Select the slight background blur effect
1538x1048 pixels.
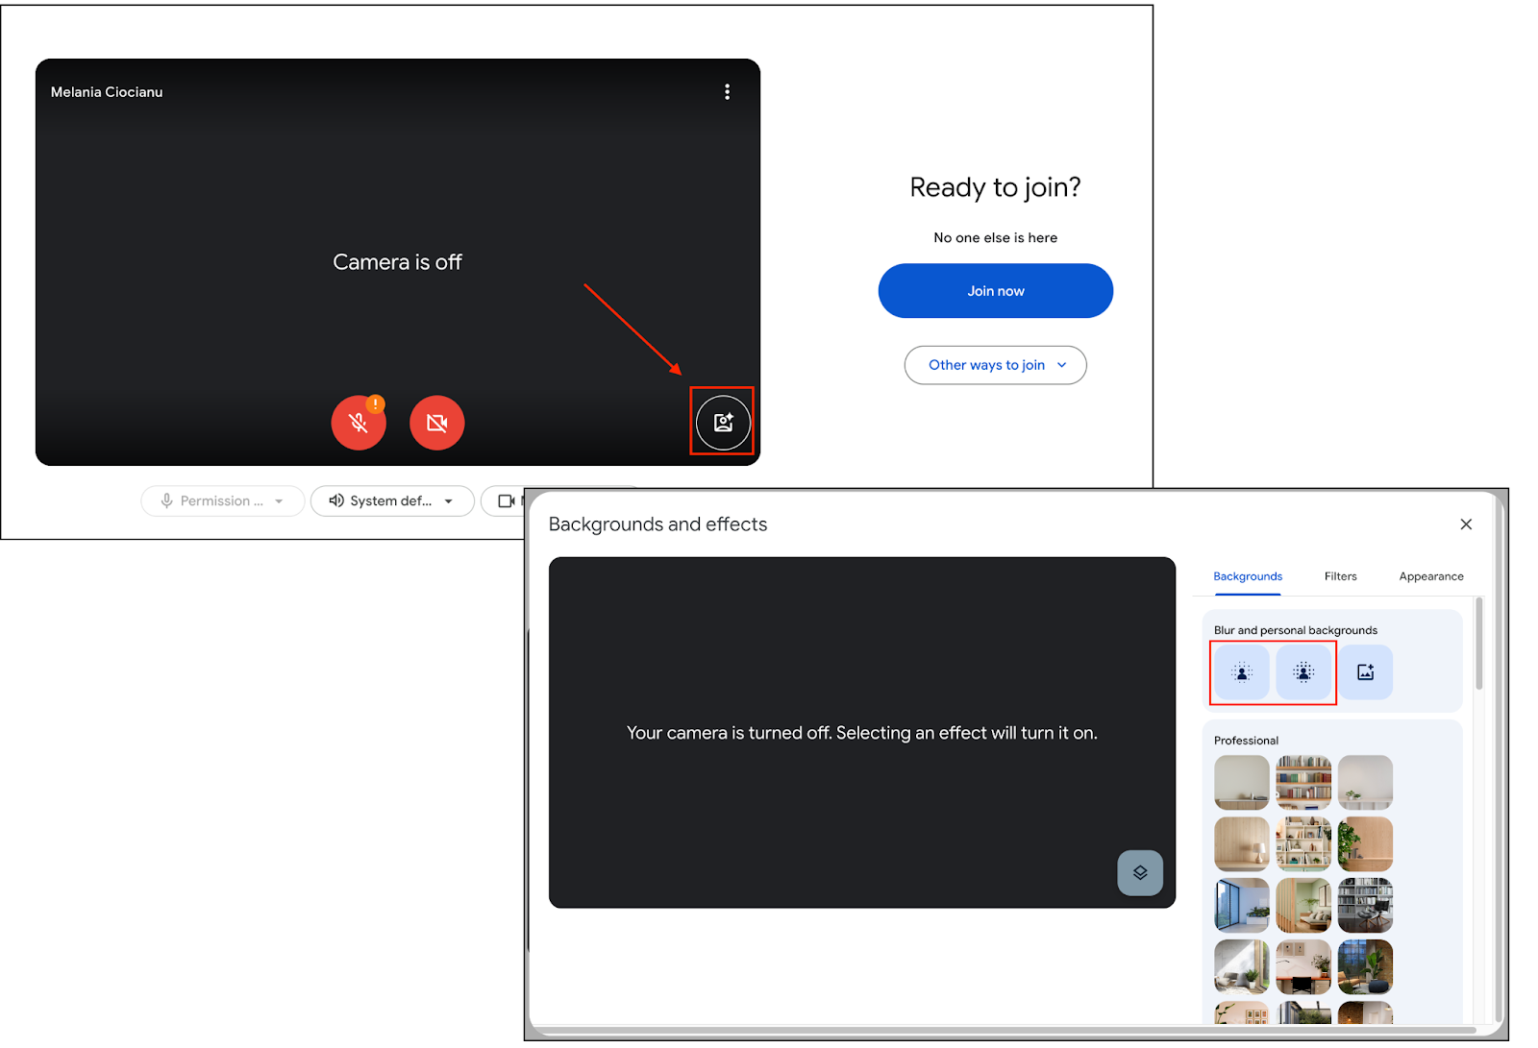point(1241,672)
